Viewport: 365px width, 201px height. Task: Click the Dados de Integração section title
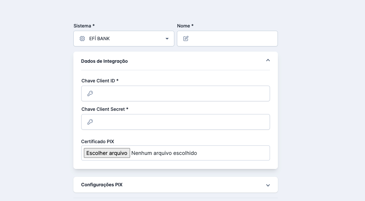(x=105, y=61)
